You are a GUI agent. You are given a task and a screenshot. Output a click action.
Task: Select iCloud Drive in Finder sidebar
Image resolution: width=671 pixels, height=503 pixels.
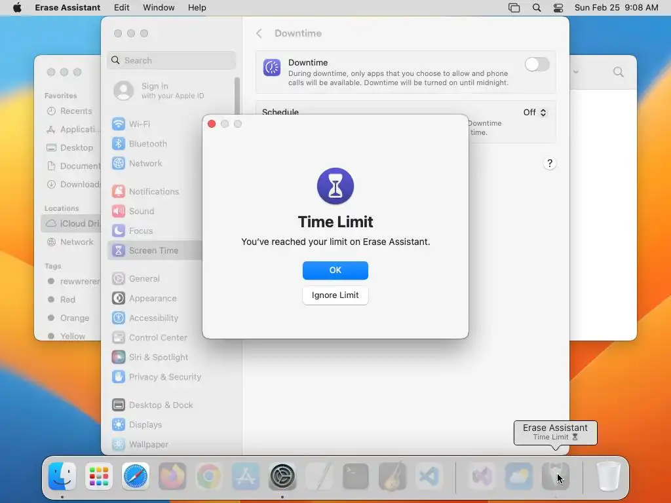71,223
